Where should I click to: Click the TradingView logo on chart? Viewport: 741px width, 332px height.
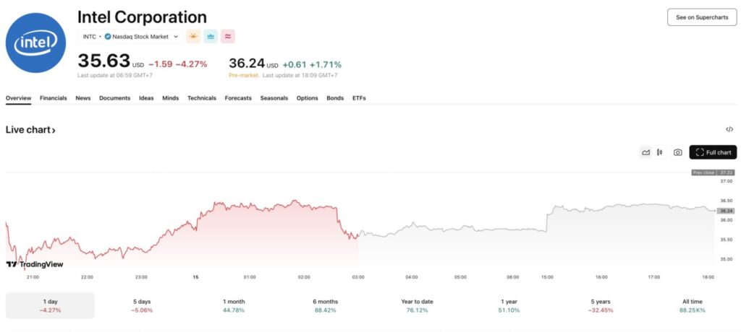[x=34, y=264]
